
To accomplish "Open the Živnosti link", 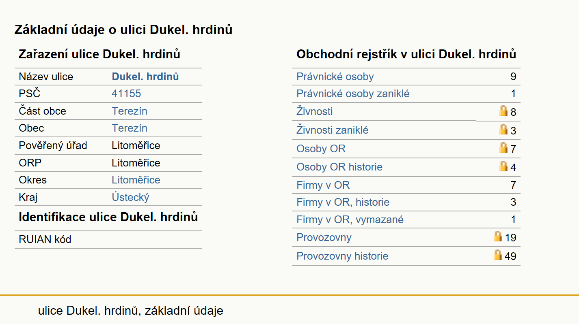I will pos(315,111).
